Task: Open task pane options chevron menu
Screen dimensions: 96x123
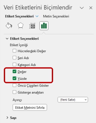Action: click(82, 8)
